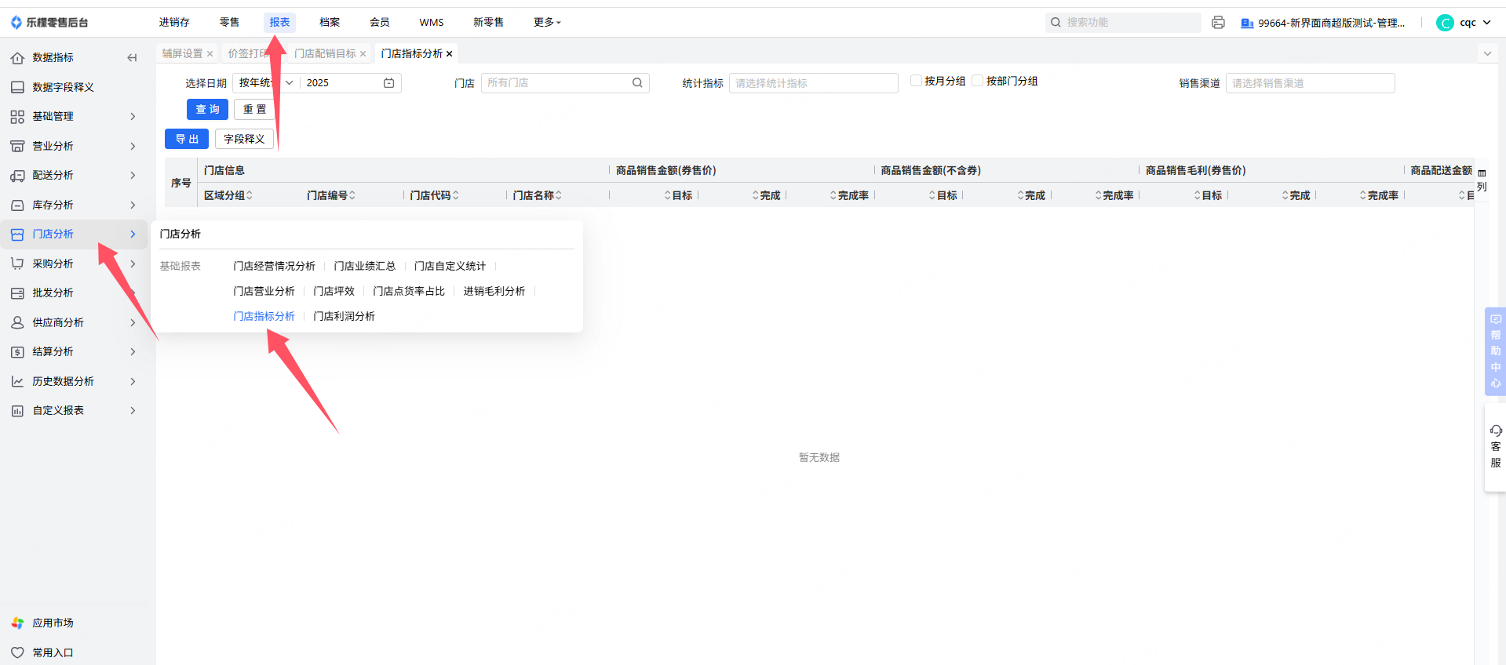Click the 搜索功能 search field
This screenshot has width=1506, height=665.
tap(1124, 23)
